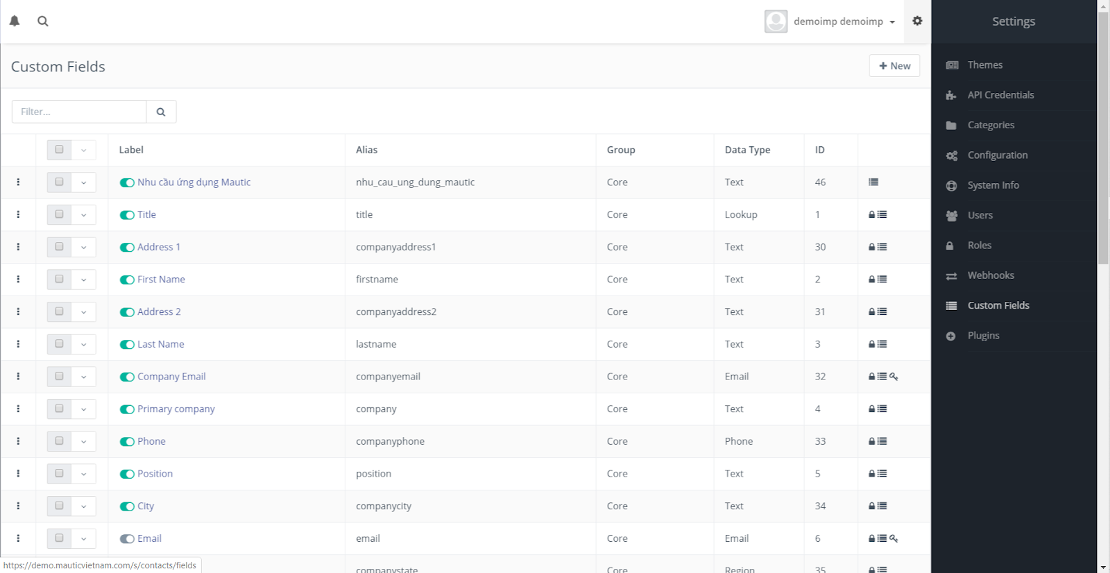Click the Plugins icon in sidebar
The height and width of the screenshot is (573, 1110).
pos(951,336)
